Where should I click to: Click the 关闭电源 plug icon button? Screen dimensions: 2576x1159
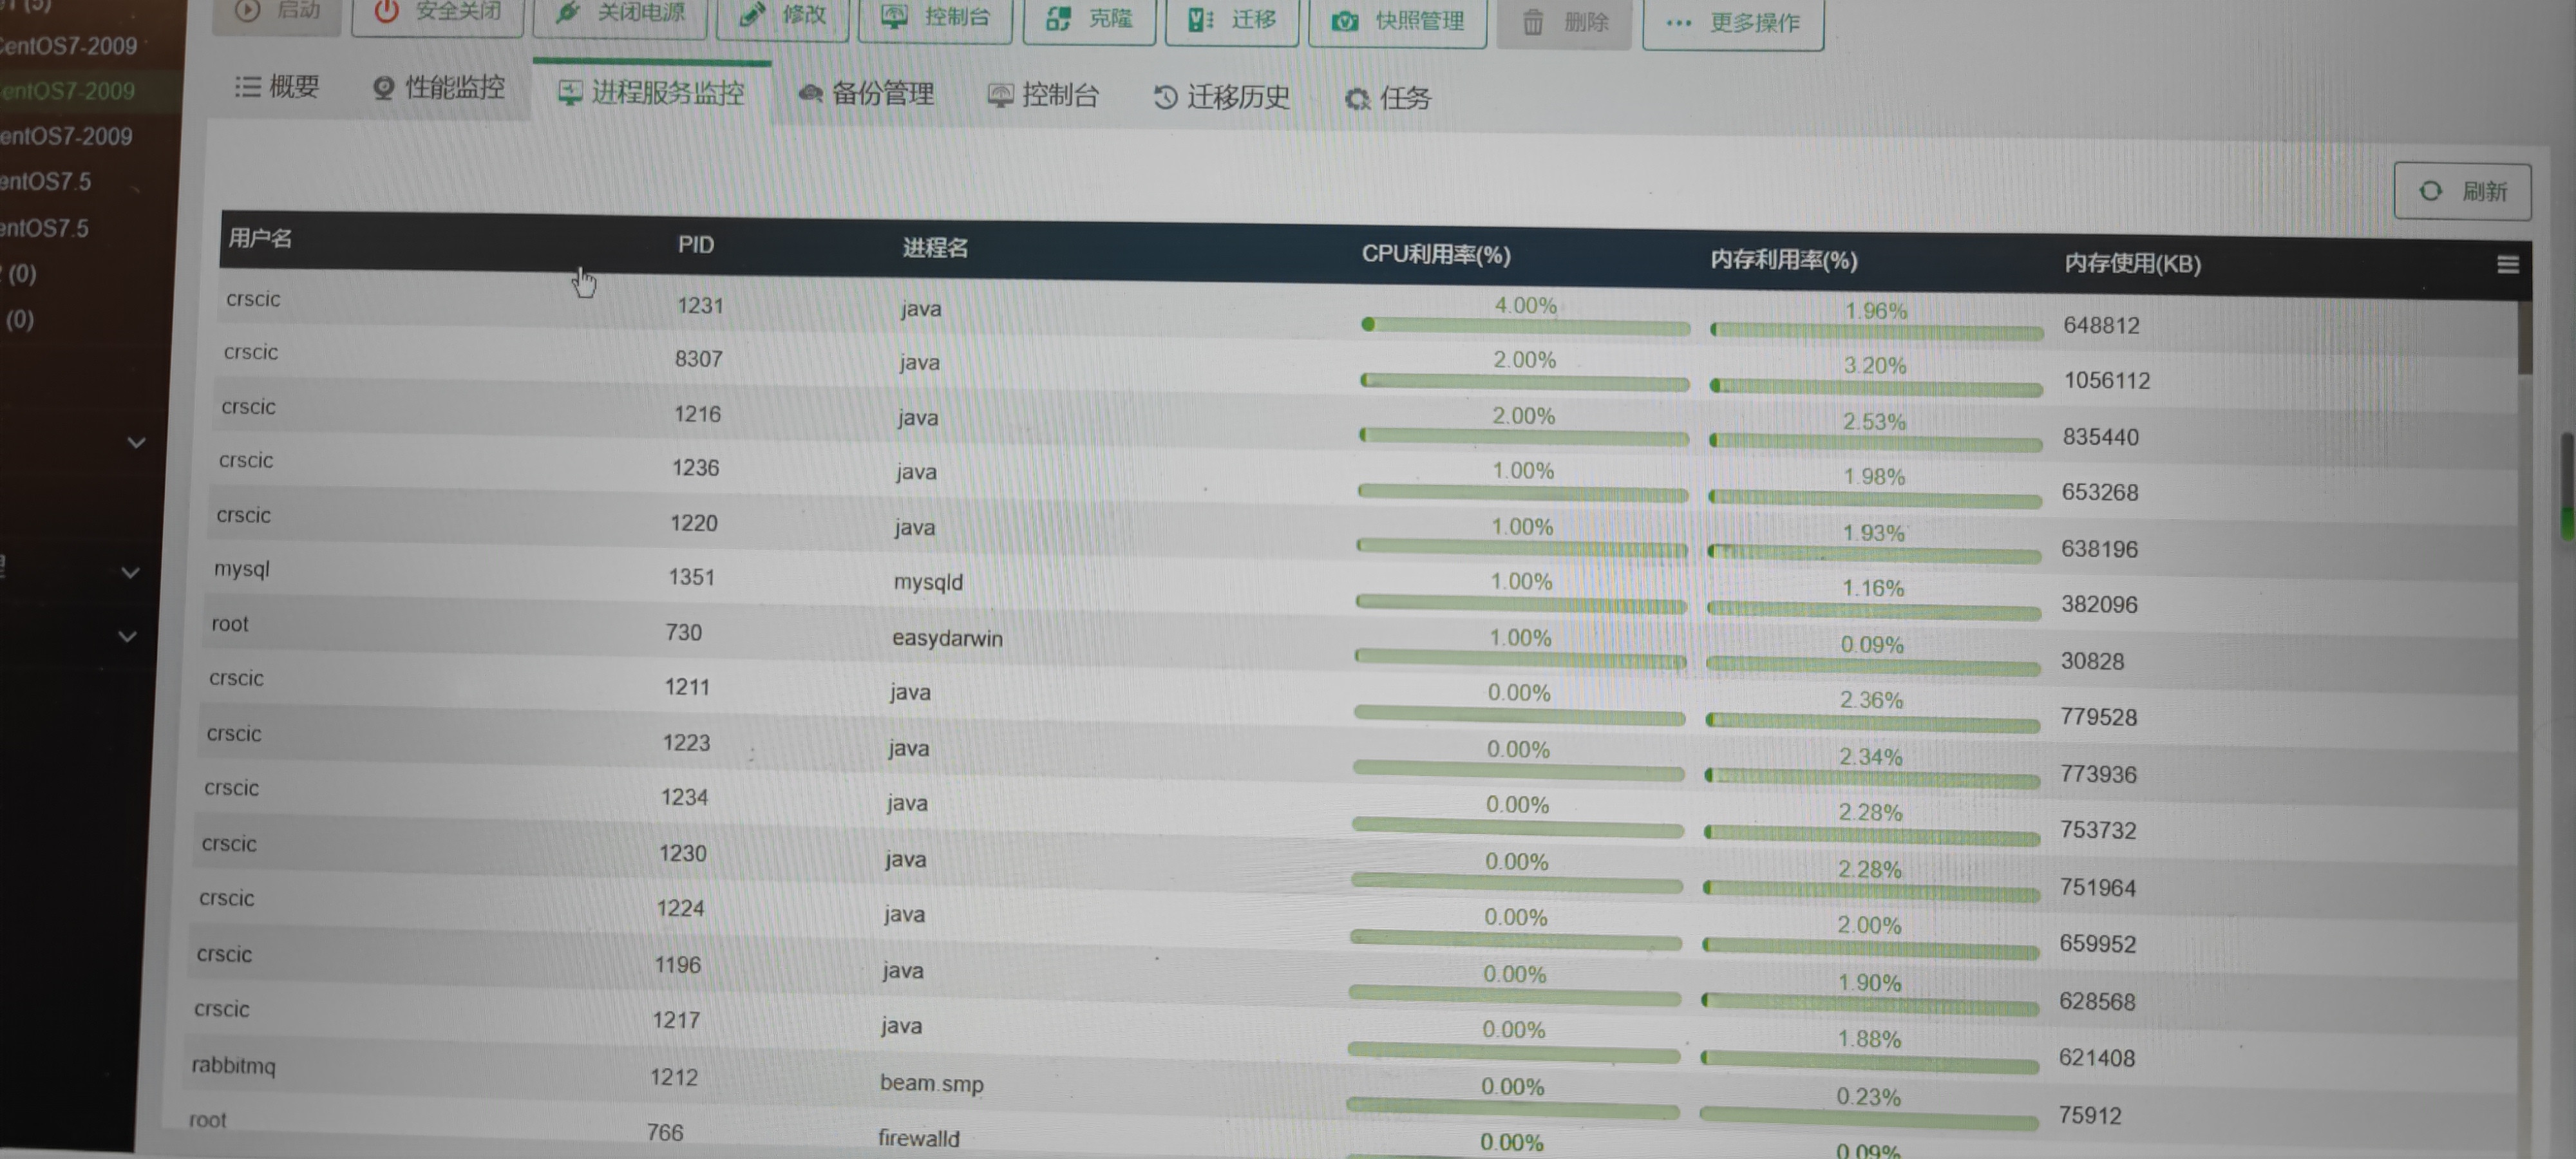pyautogui.click(x=620, y=14)
